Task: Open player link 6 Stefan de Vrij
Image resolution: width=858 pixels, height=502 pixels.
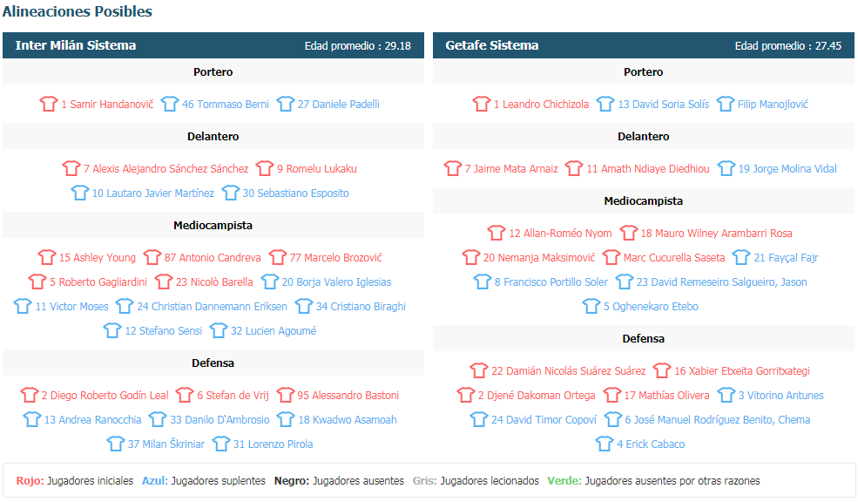Action: pos(233,396)
